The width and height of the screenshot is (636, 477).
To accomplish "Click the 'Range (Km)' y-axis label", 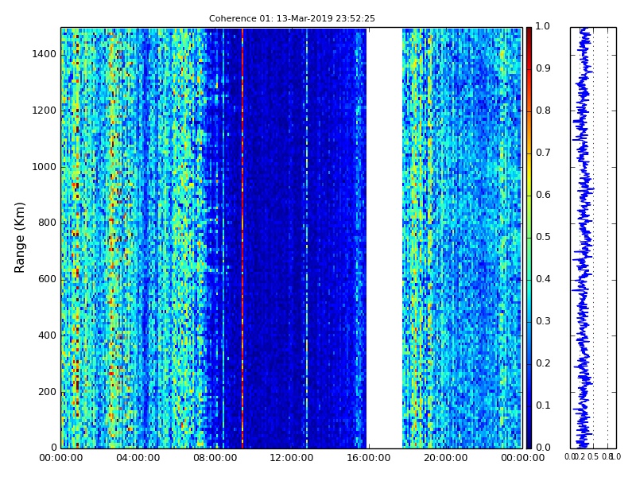I will 19,237.
